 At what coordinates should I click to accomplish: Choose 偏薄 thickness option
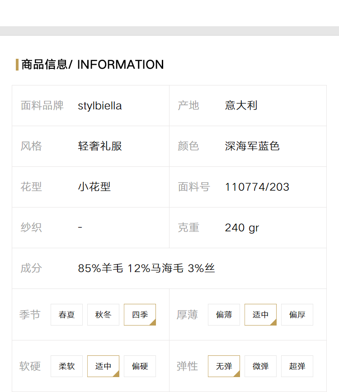[x=224, y=315]
